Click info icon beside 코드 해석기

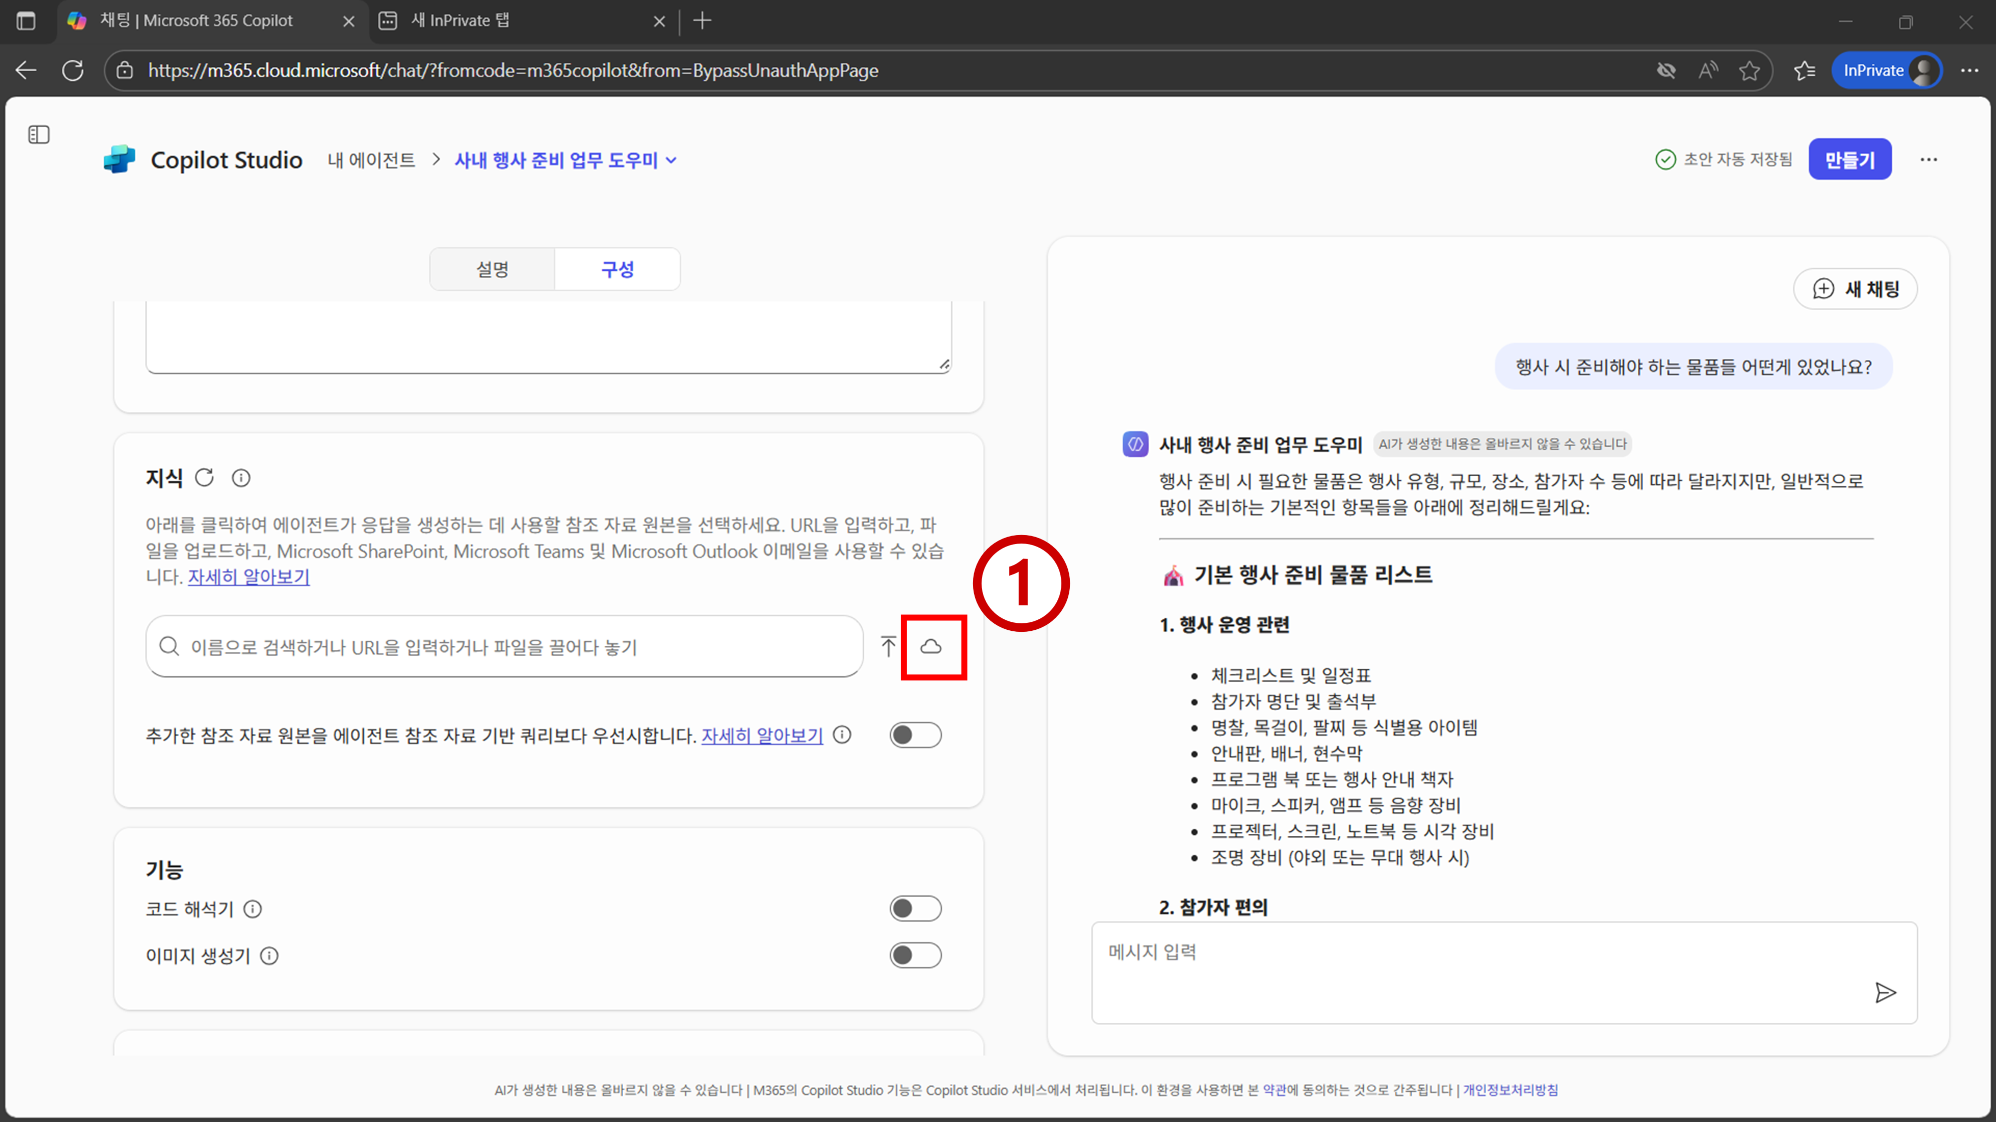point(252,909)
